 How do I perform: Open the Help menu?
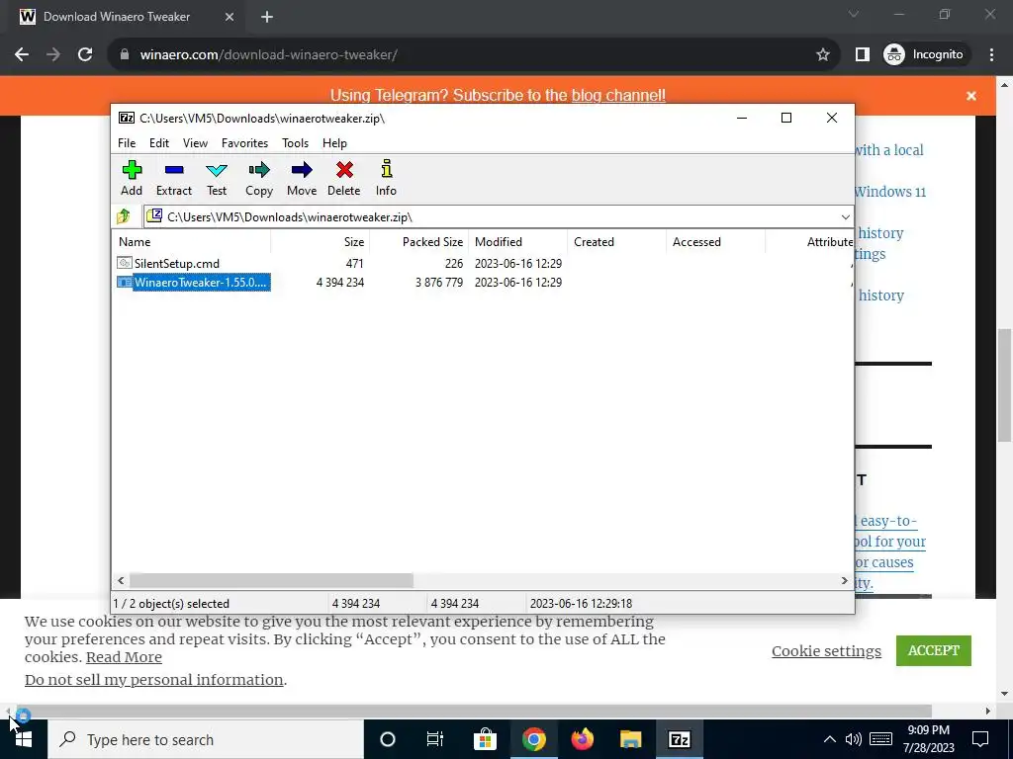pos(334,143)
